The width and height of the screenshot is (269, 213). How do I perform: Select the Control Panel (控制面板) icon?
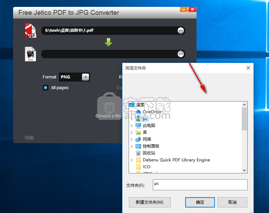(138, 146)
